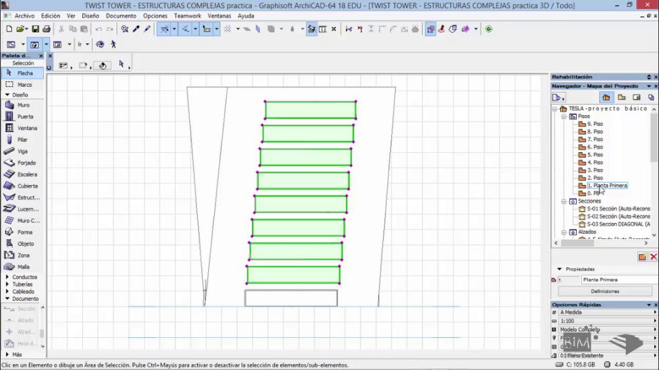Screen dimensions: 659x370
Task: Collapse the Propiedades section in Navigator
Action: click(x=559, y=269)
